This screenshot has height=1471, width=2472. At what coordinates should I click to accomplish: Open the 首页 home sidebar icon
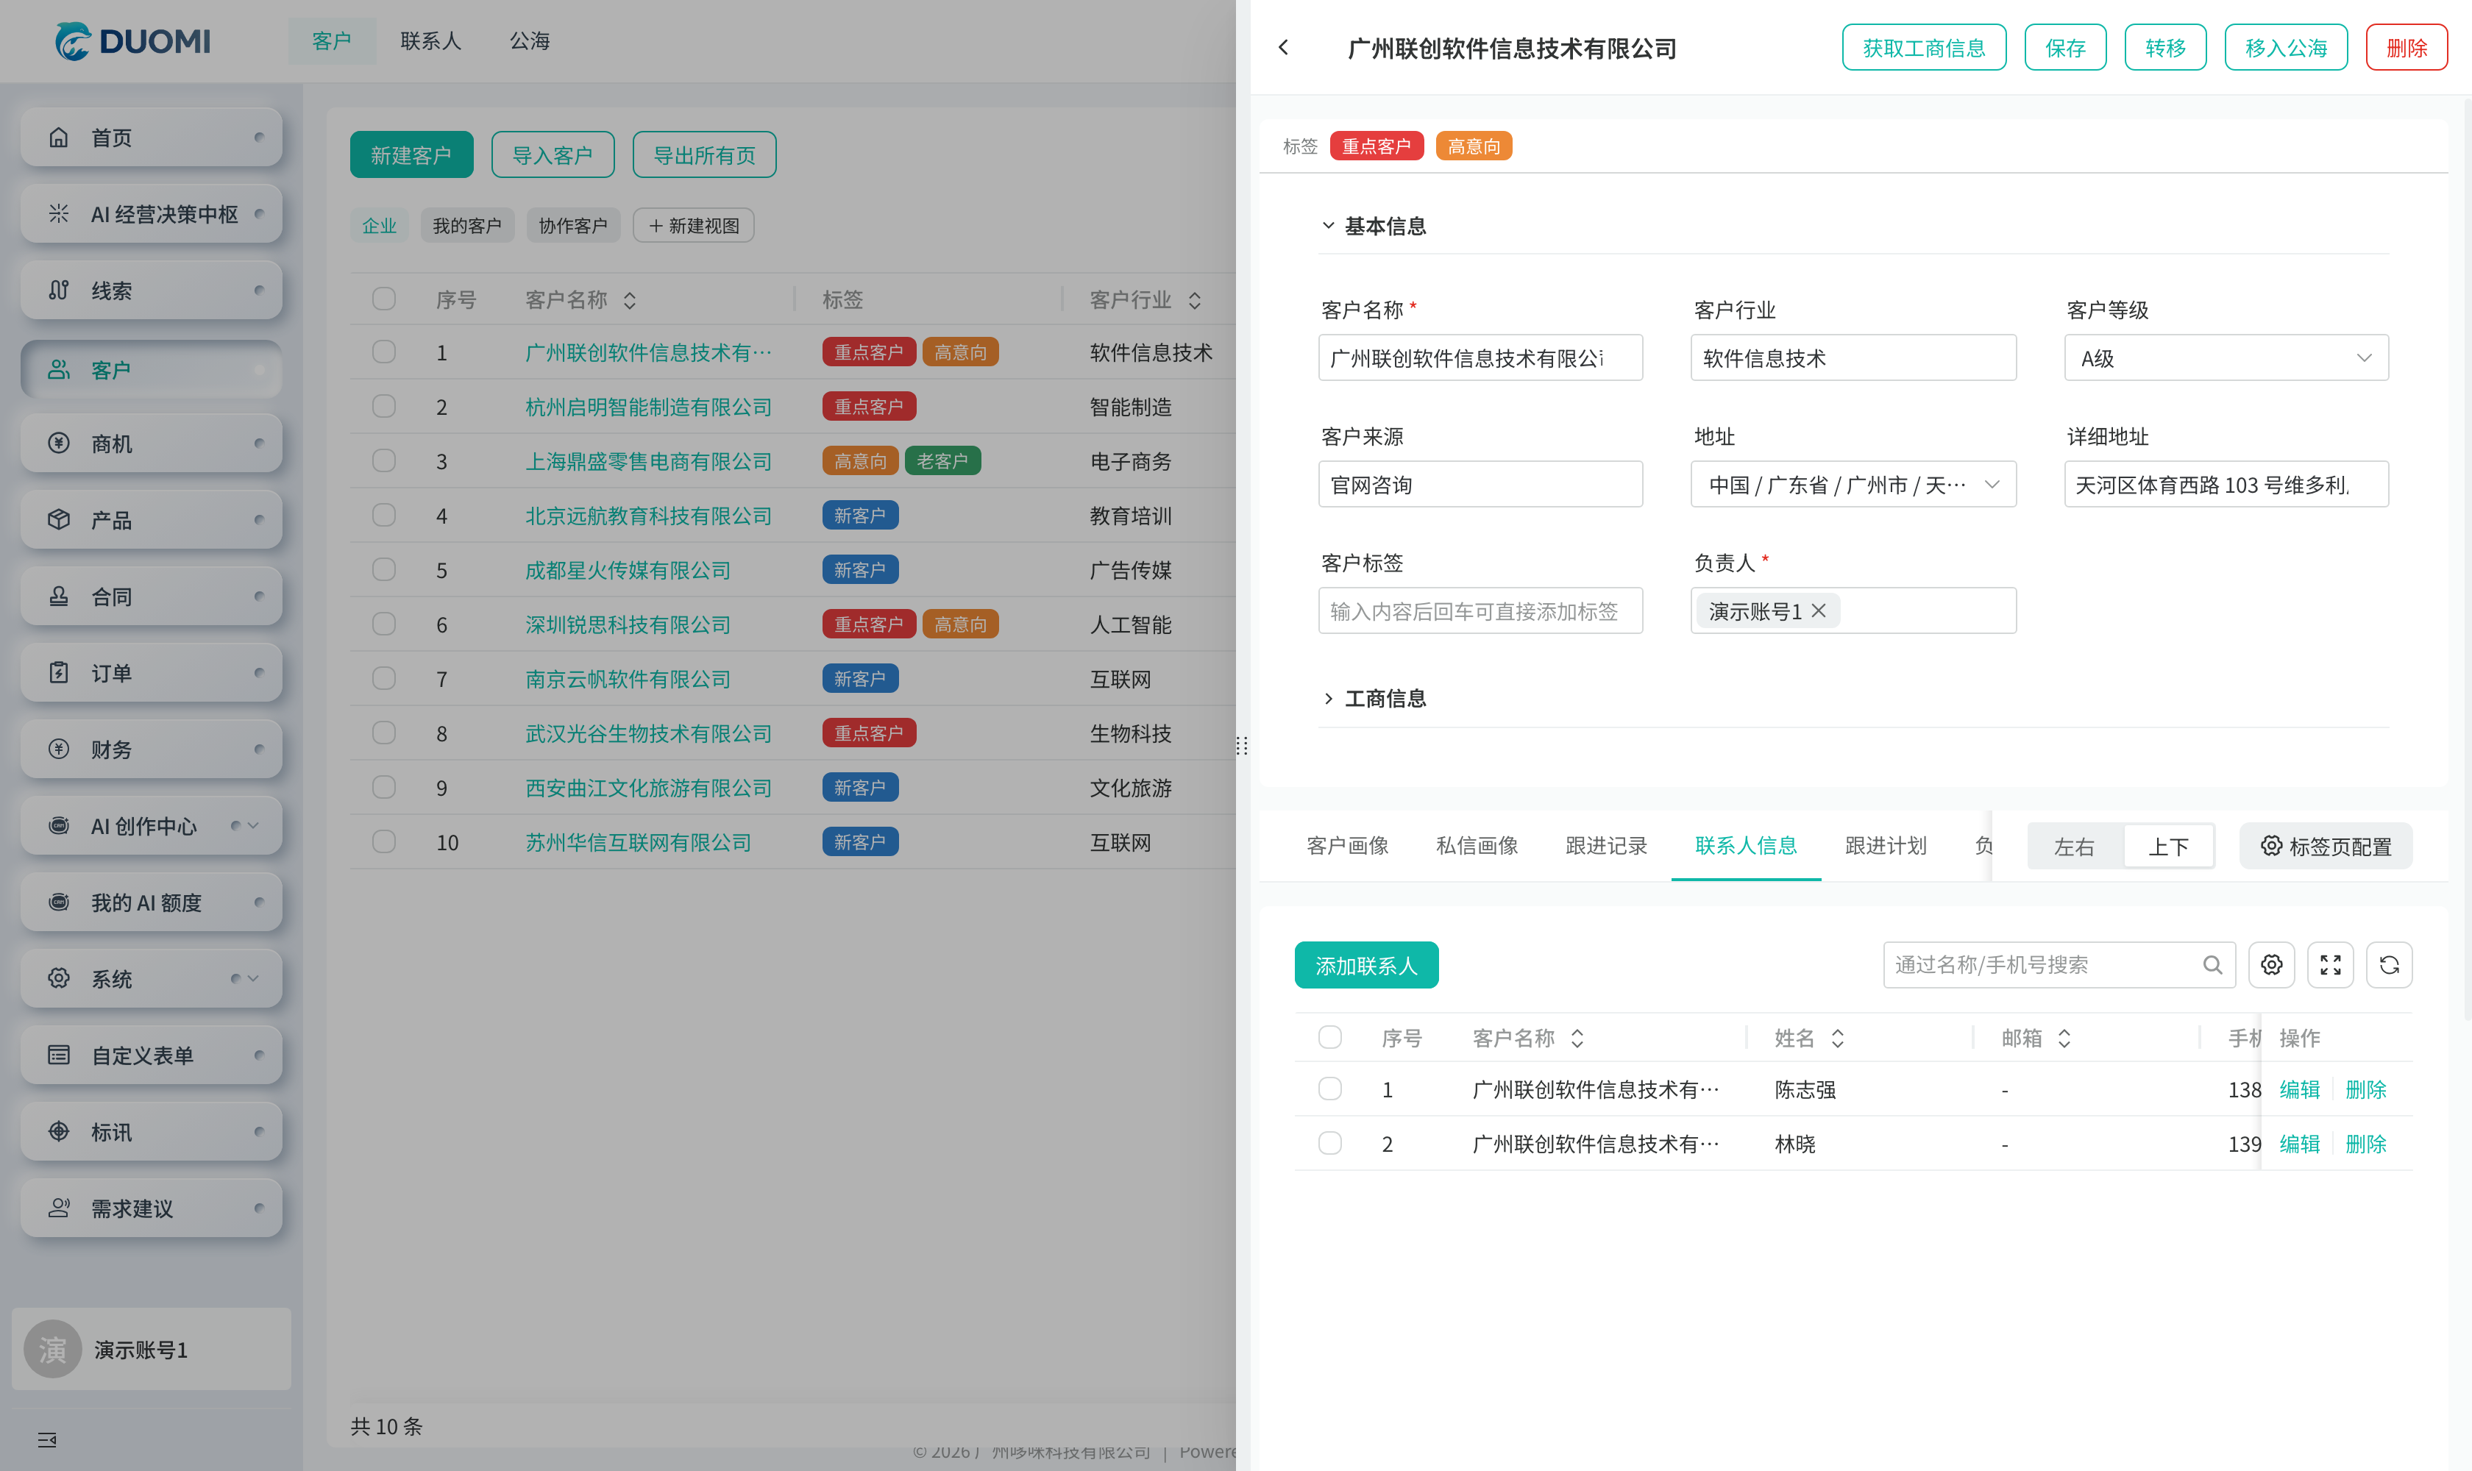point(59,138)
